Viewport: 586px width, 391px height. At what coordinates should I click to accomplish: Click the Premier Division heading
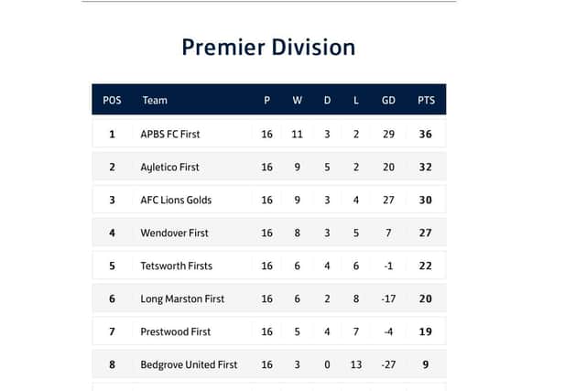point(268,48)
